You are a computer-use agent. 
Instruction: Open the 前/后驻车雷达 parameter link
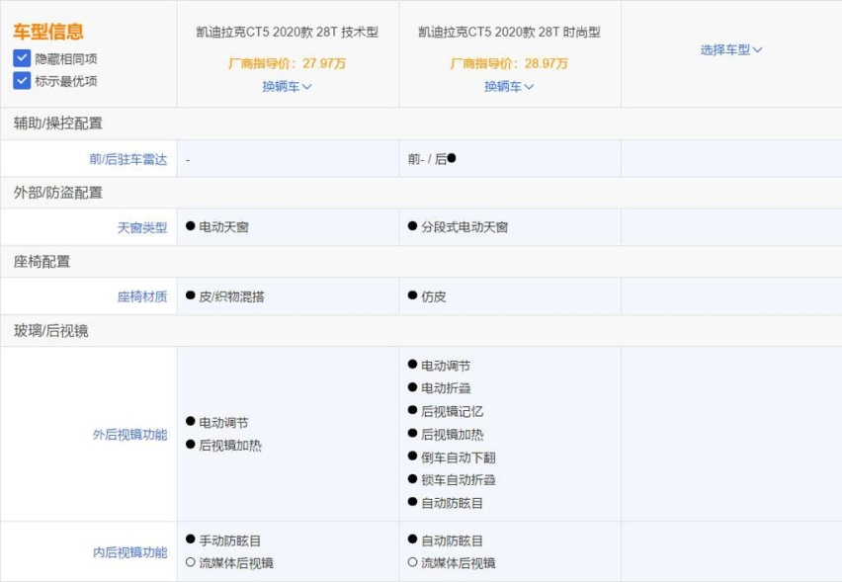(128, 159)
